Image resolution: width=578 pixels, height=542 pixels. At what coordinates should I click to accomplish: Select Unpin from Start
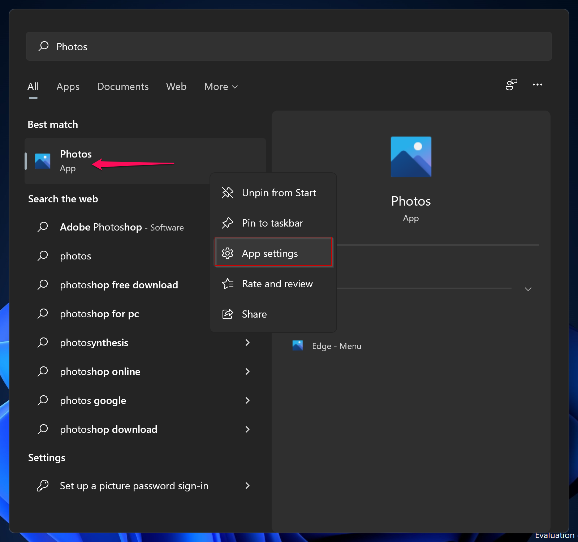273,193
